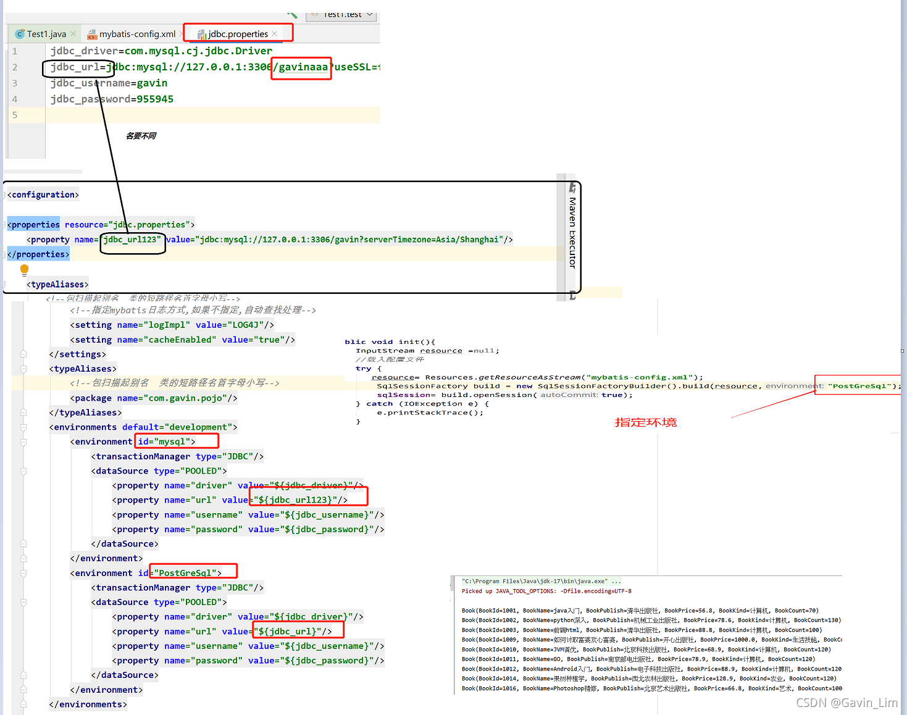Image resolution: width=907 pixels, height=715 pixels.
Task: Open the Test1.test run configuration dropdown
Action: 342,15
